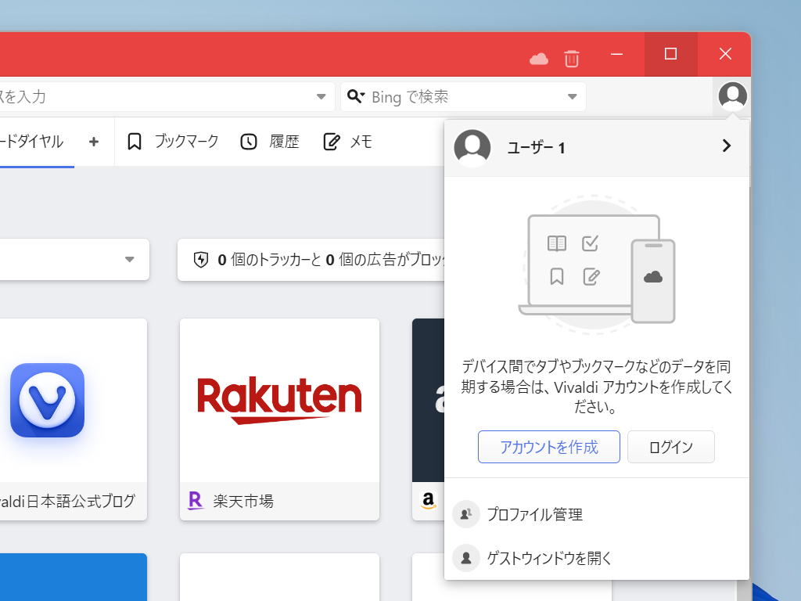Expand the address bar dropdown arrow
Viewport: 801px width, 601px height.
click(321, 96)
